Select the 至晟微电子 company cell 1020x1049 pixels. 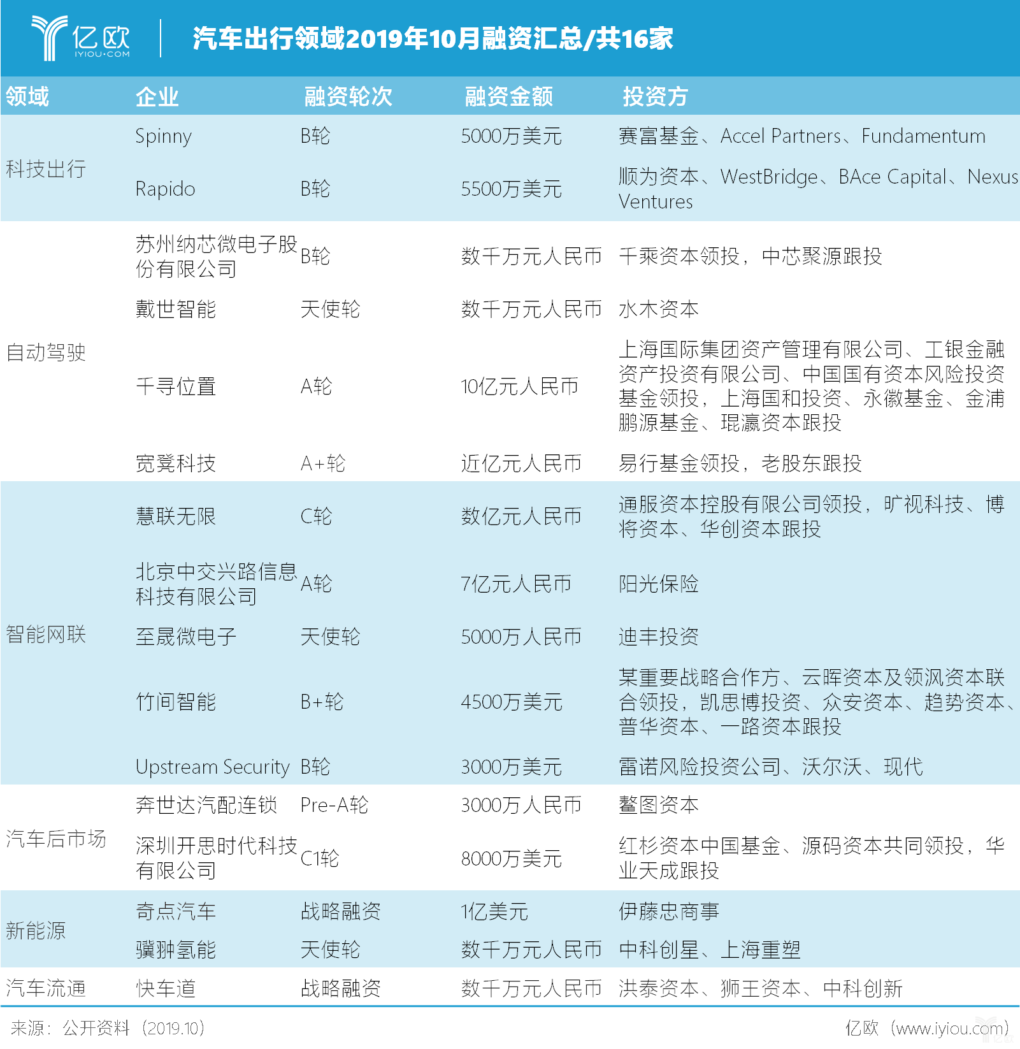point(186,637)
